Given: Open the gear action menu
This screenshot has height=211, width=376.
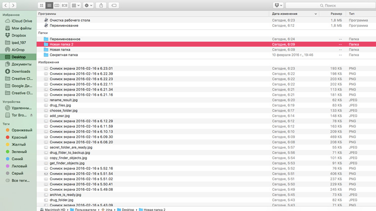Looking at the screenshot, I should [x=88, y=5].
